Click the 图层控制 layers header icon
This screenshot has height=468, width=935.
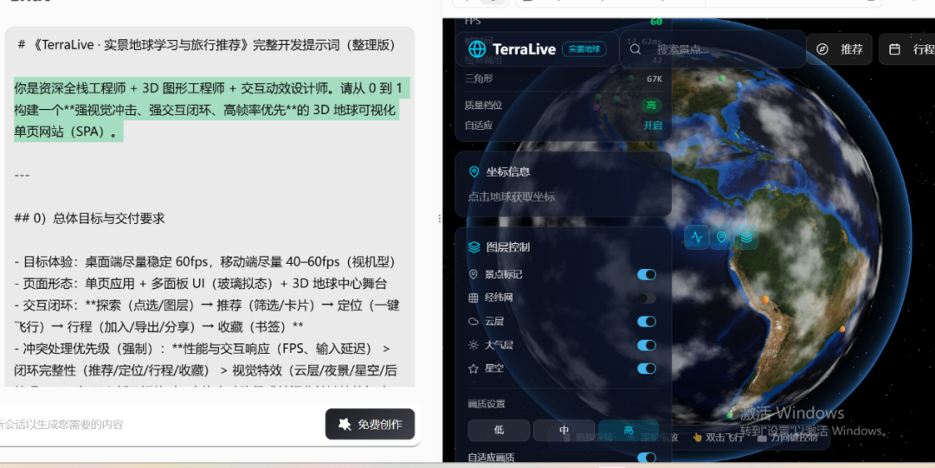474,247
